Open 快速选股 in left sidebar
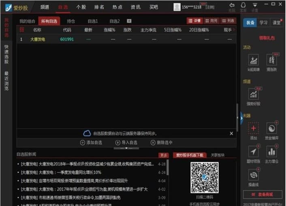The width and height of the screenshot is (286, 206). point(6,54)
